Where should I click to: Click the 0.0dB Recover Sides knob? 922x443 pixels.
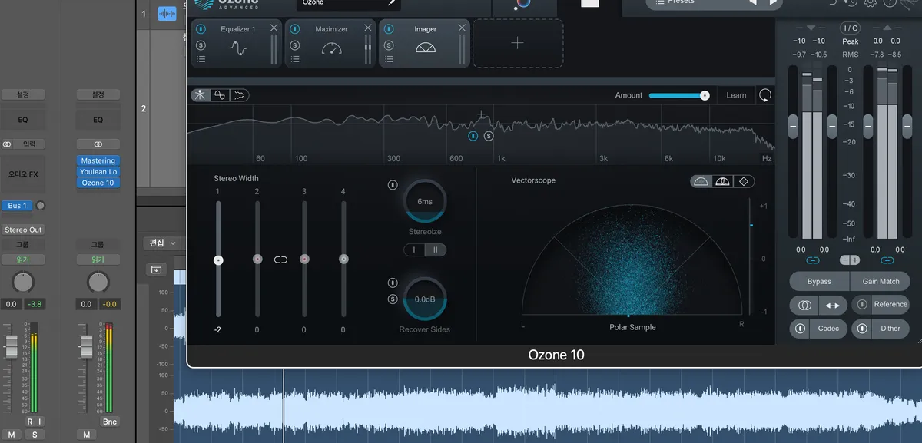425,299
